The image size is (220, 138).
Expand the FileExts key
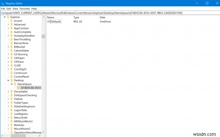pos(8,99)
